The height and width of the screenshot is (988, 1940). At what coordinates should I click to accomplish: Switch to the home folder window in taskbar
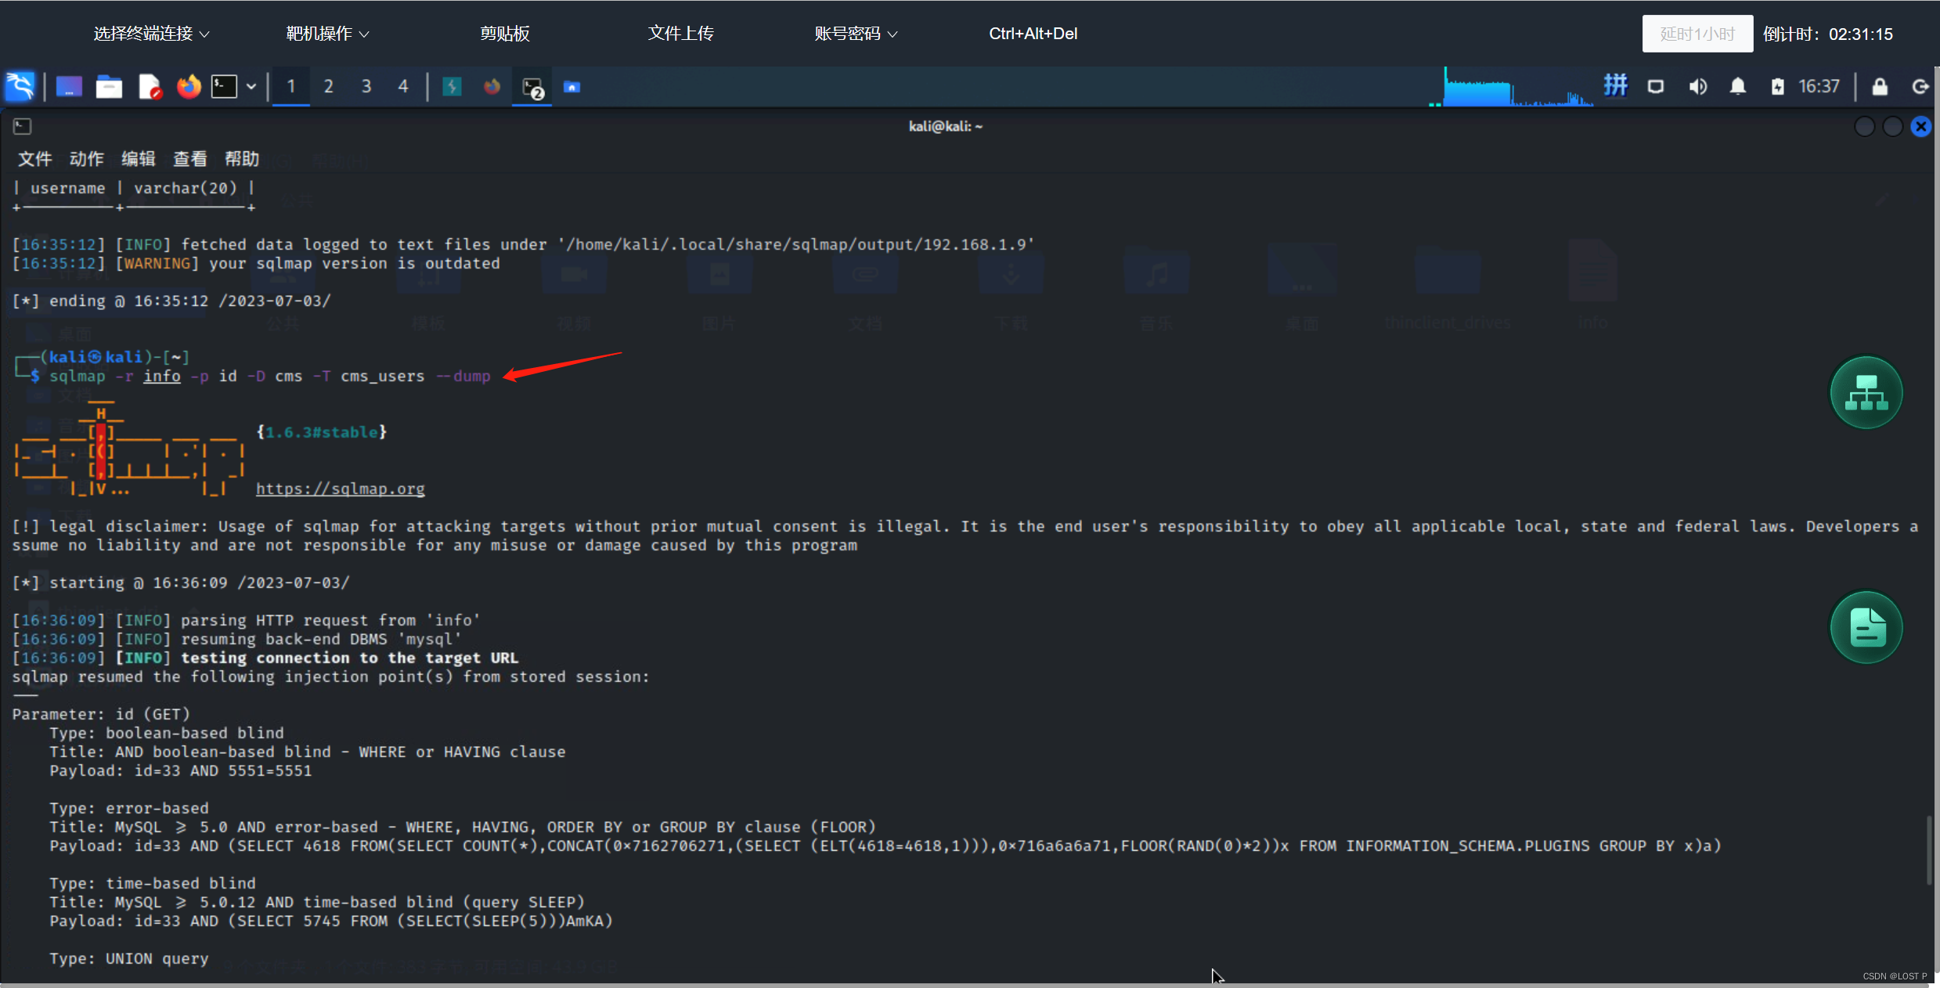[x=572, y=86]
